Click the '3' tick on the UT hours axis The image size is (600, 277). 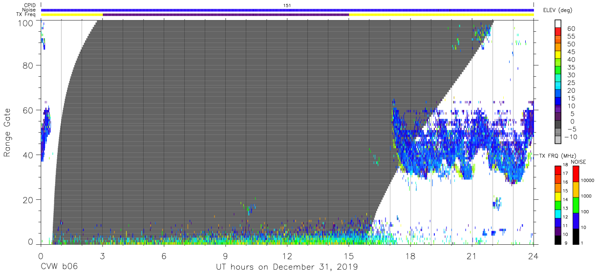tap(102, 256)
